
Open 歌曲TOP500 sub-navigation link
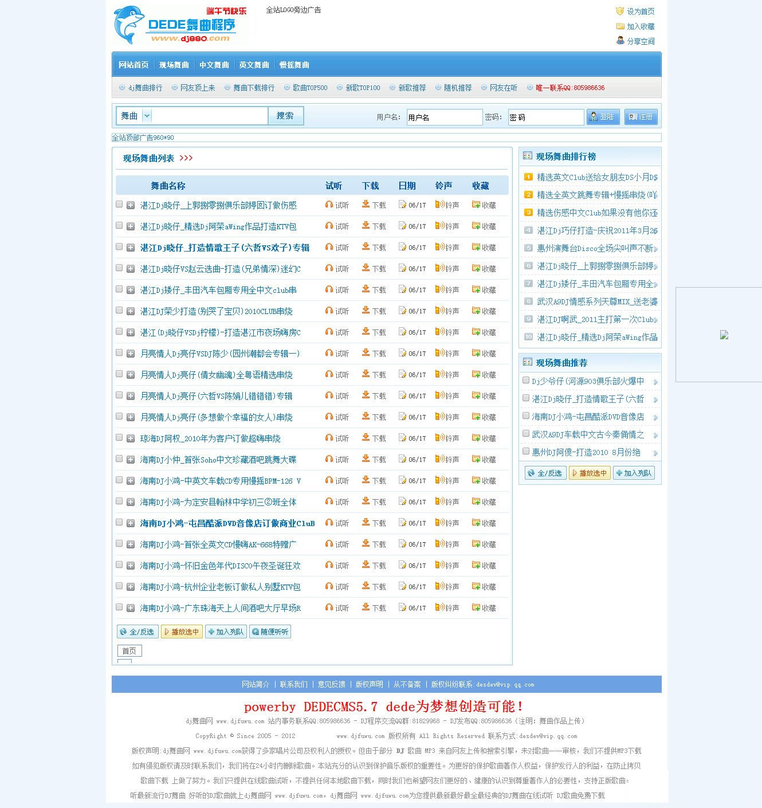coord(310,88)
